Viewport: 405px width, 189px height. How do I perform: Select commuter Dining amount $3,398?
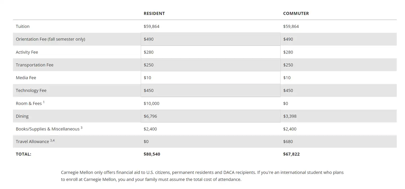[290, 116]
